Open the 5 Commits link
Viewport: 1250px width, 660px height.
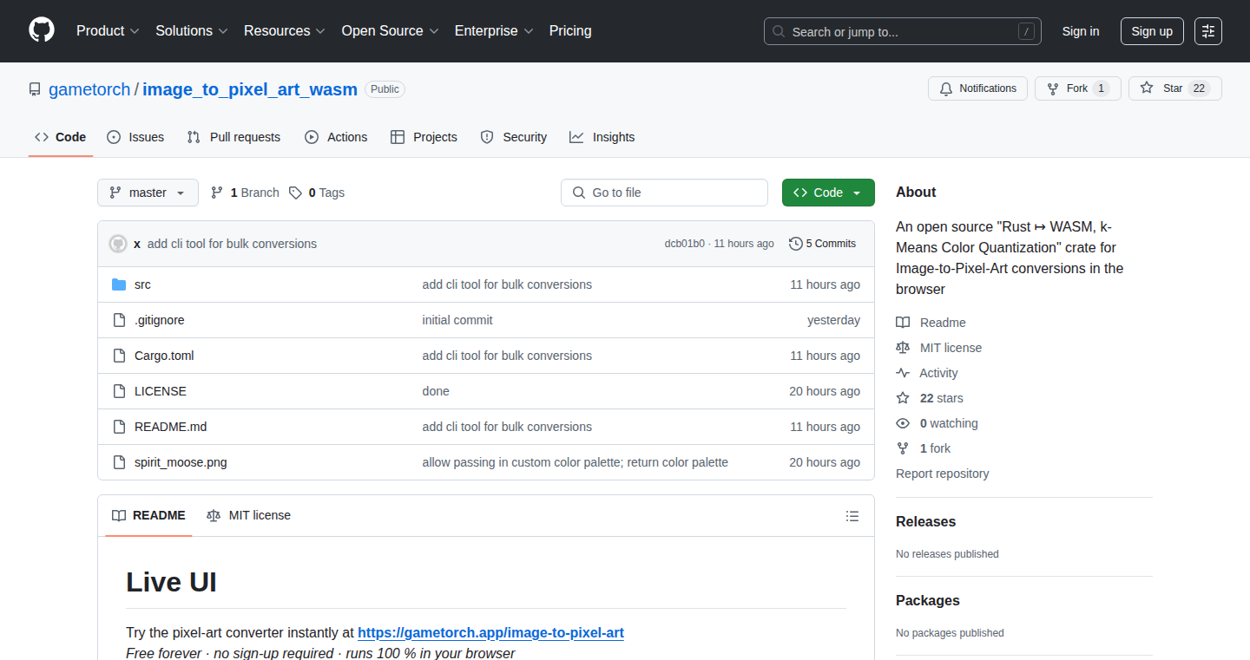[822, 244]
